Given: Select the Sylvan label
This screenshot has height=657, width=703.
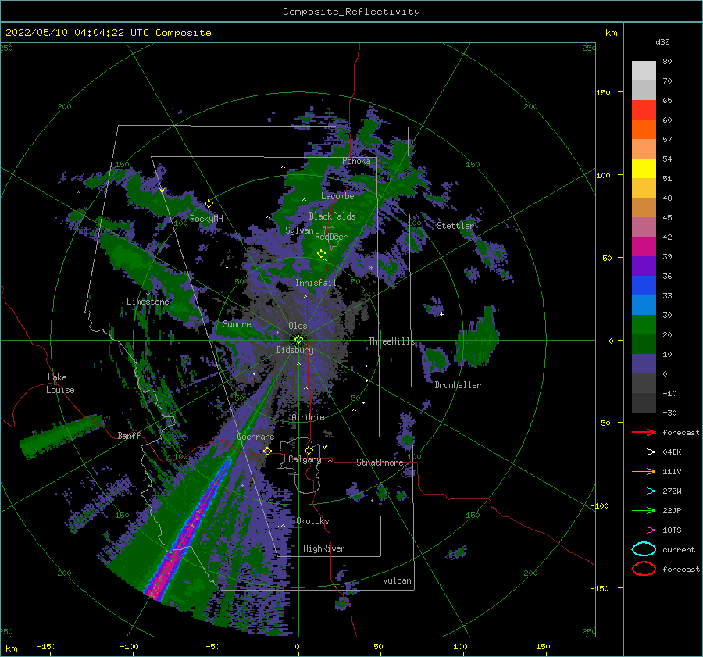Looking at the screenshot, I should pos(299,230).
